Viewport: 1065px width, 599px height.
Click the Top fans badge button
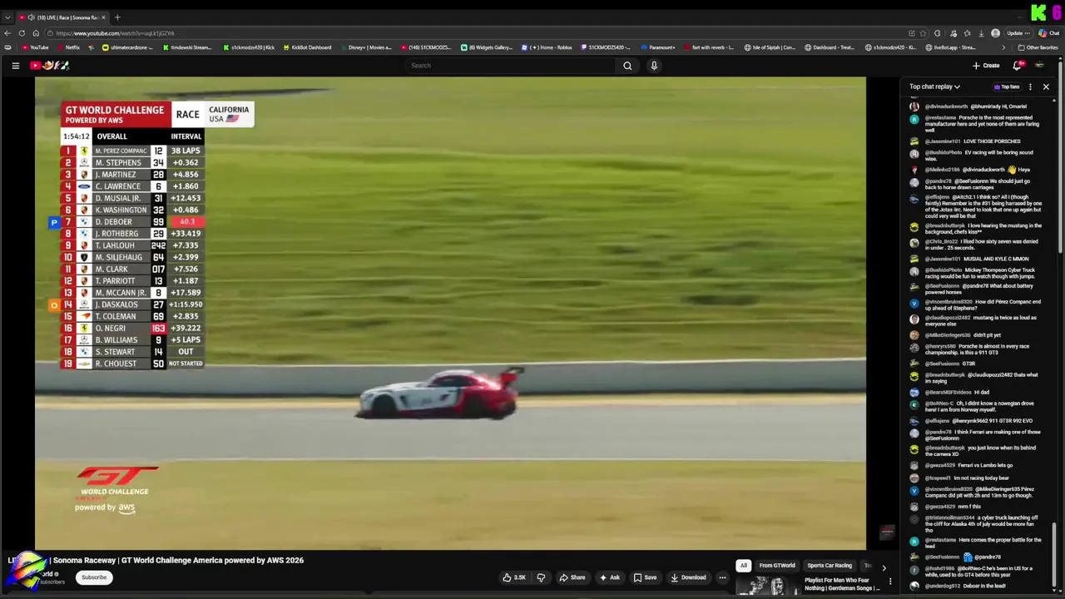1007,87
